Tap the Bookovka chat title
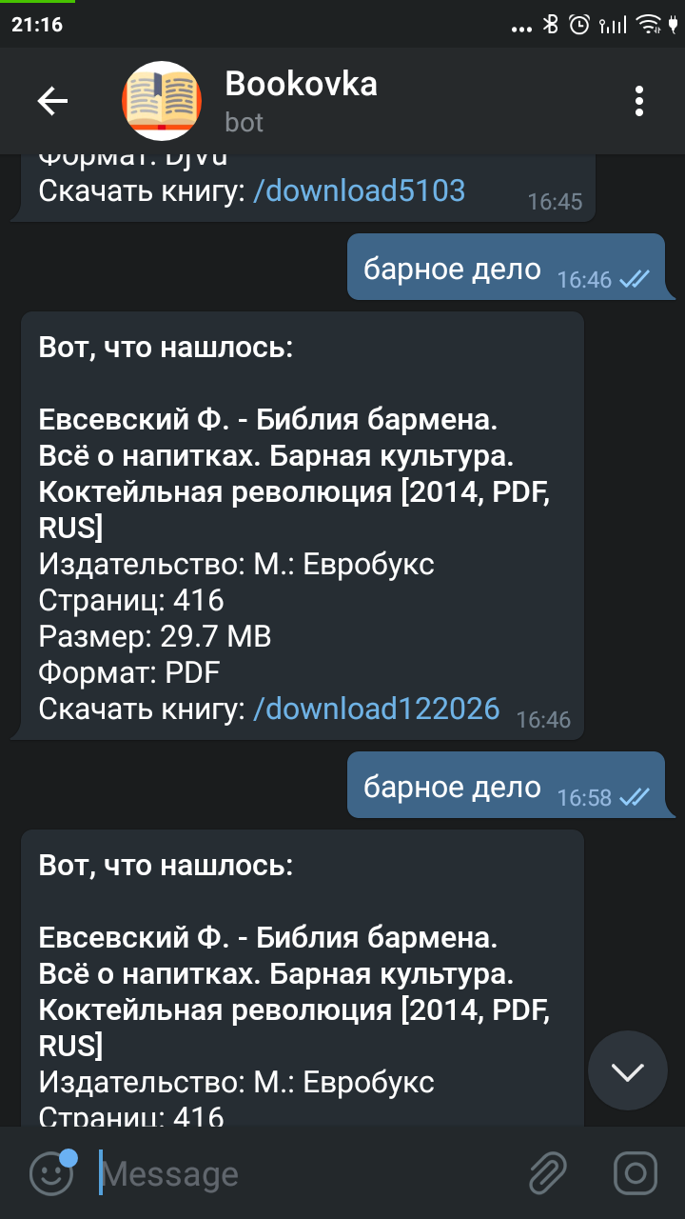 (301, 84)
